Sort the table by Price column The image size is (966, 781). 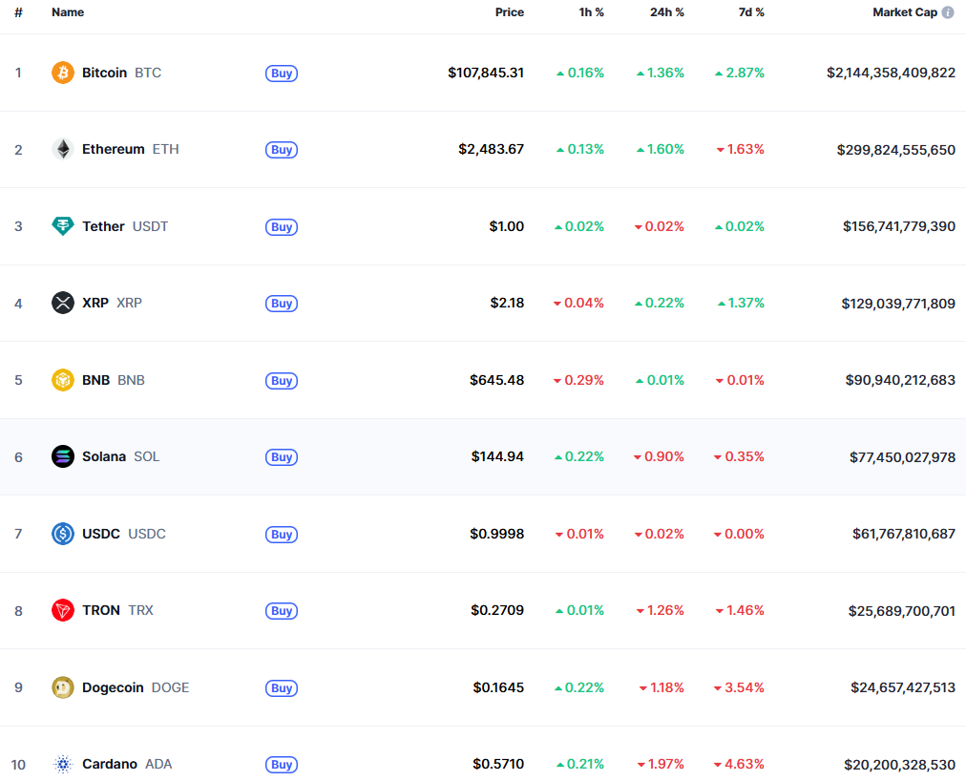point(509,12)
